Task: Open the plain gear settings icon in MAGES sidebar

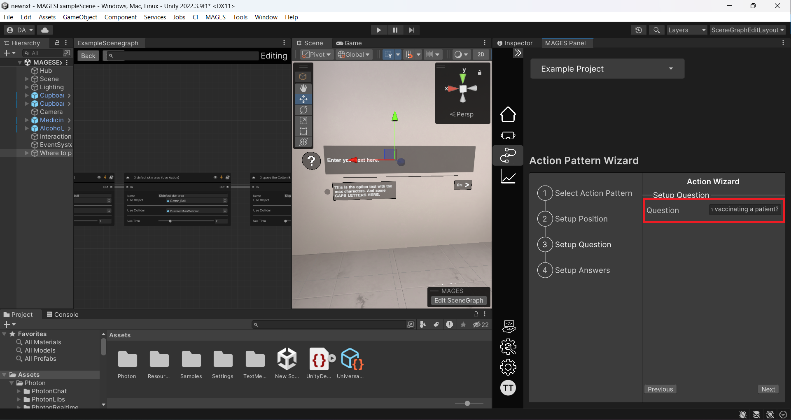Action: click(508, 367)
